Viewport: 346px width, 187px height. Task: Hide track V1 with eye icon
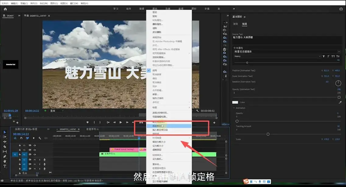tap(35, 155)
